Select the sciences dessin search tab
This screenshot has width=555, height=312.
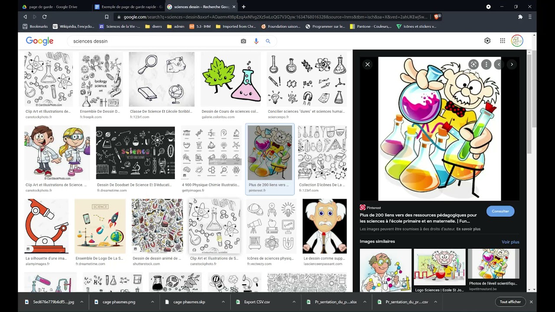tap(201, 7)
